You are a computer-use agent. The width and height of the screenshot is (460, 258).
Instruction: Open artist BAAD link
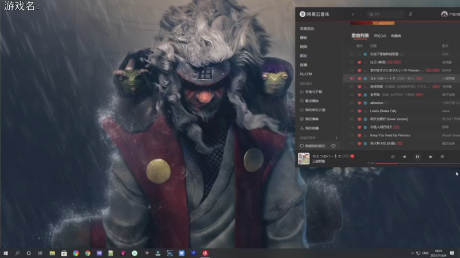(447, 71)
